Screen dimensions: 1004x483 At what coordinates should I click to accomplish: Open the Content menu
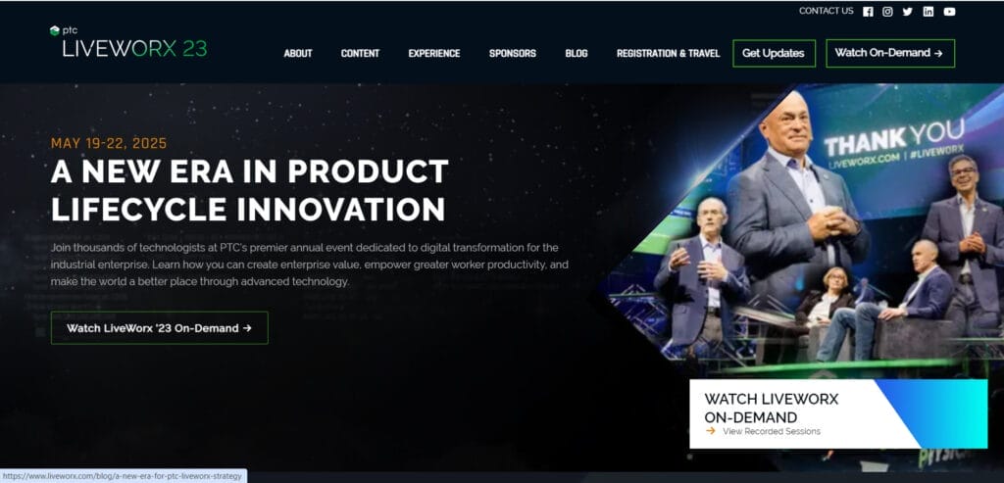pos(360,54)
